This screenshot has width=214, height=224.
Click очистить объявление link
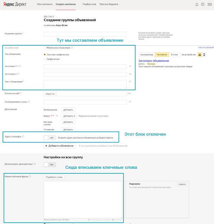pos(206,47)
